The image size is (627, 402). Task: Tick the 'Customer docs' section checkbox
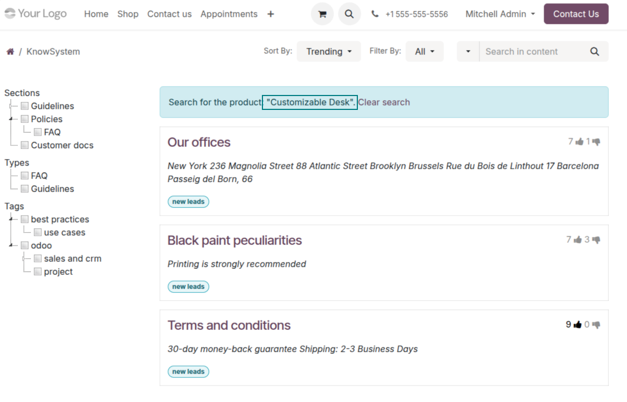pyautogui.click(x=24, y=145)
